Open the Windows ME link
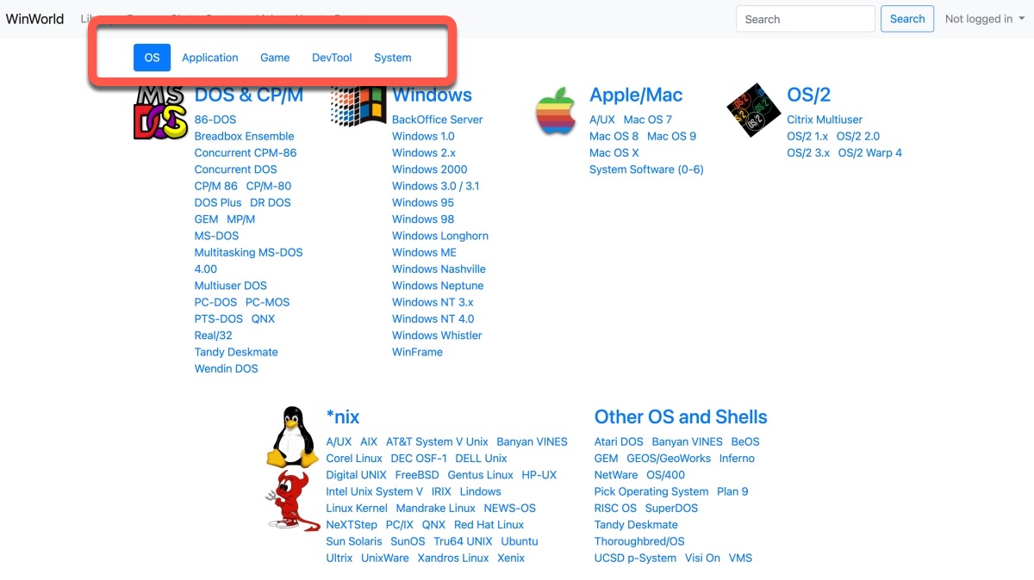1034x580 pixels. [x=424, y=252]
